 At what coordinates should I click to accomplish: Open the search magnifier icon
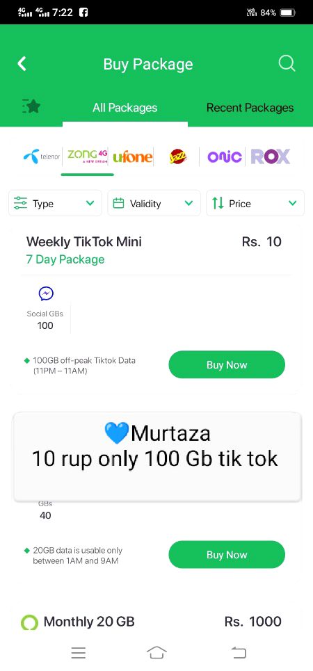[x=287, y=64]
